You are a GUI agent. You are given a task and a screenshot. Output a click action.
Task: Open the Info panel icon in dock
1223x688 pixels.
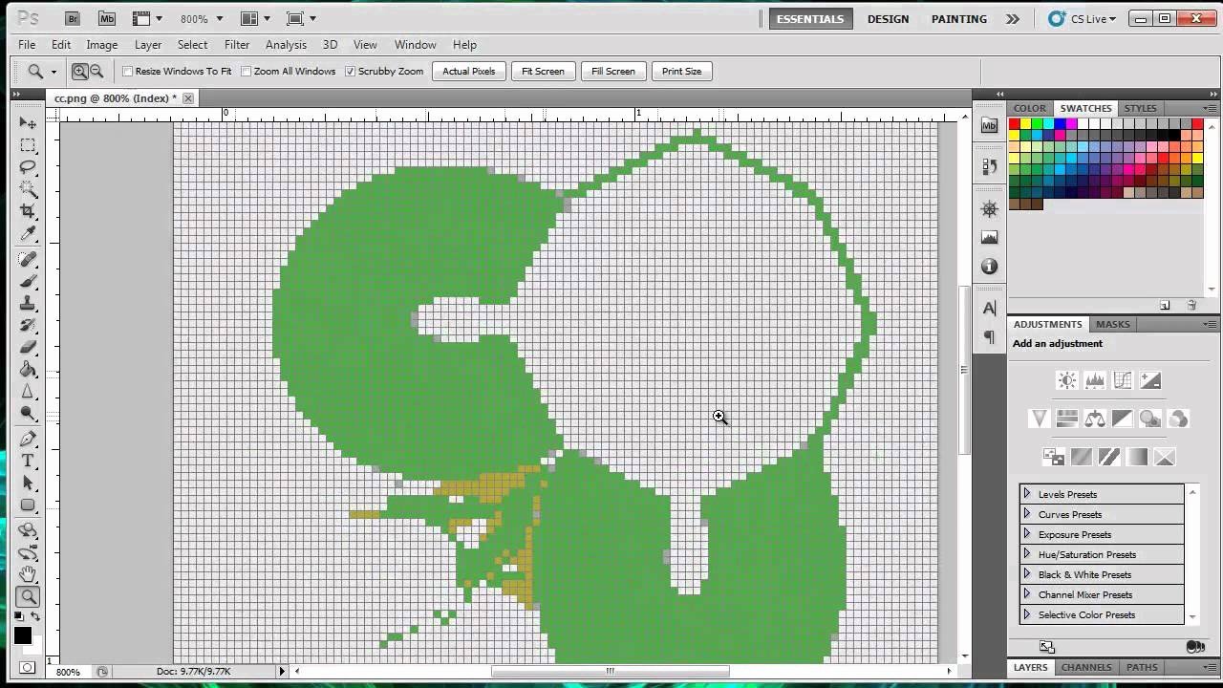pos(989,266)
